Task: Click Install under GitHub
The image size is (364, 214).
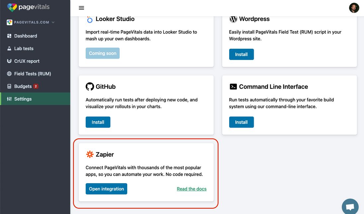Action: [x=98, y=122]
